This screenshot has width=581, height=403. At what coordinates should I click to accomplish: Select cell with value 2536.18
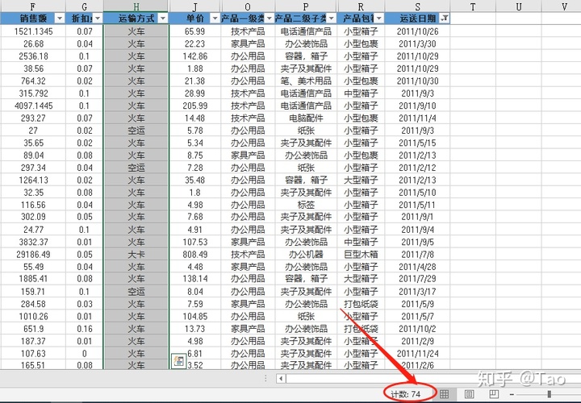pyautogui.click(x=33, y=56)
